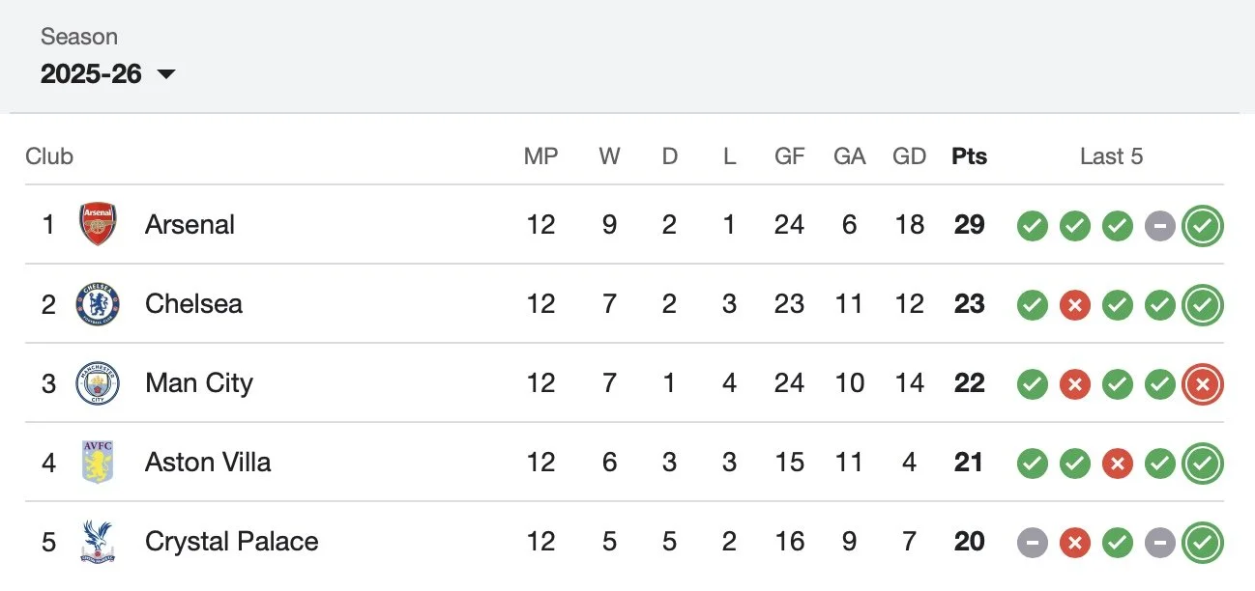Open the Crystal Palace team name
The height and width of the screenshot is (591, 1255).
(231, 541)
